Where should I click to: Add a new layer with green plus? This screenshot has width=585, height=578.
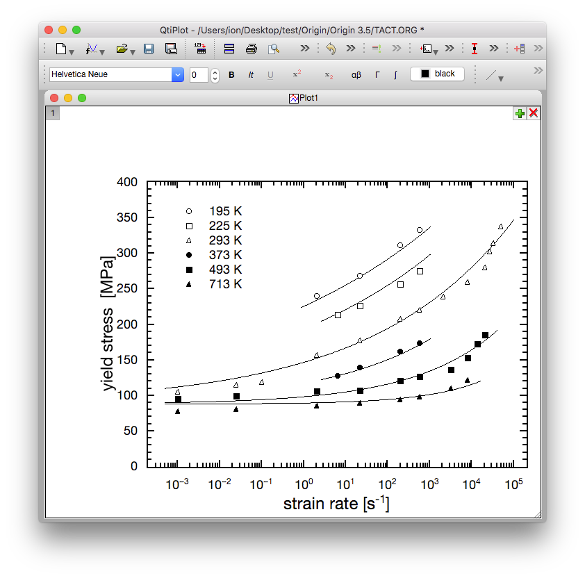point(520,113)
